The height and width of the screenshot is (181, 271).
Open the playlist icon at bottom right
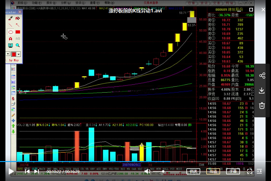coord(259,171)
